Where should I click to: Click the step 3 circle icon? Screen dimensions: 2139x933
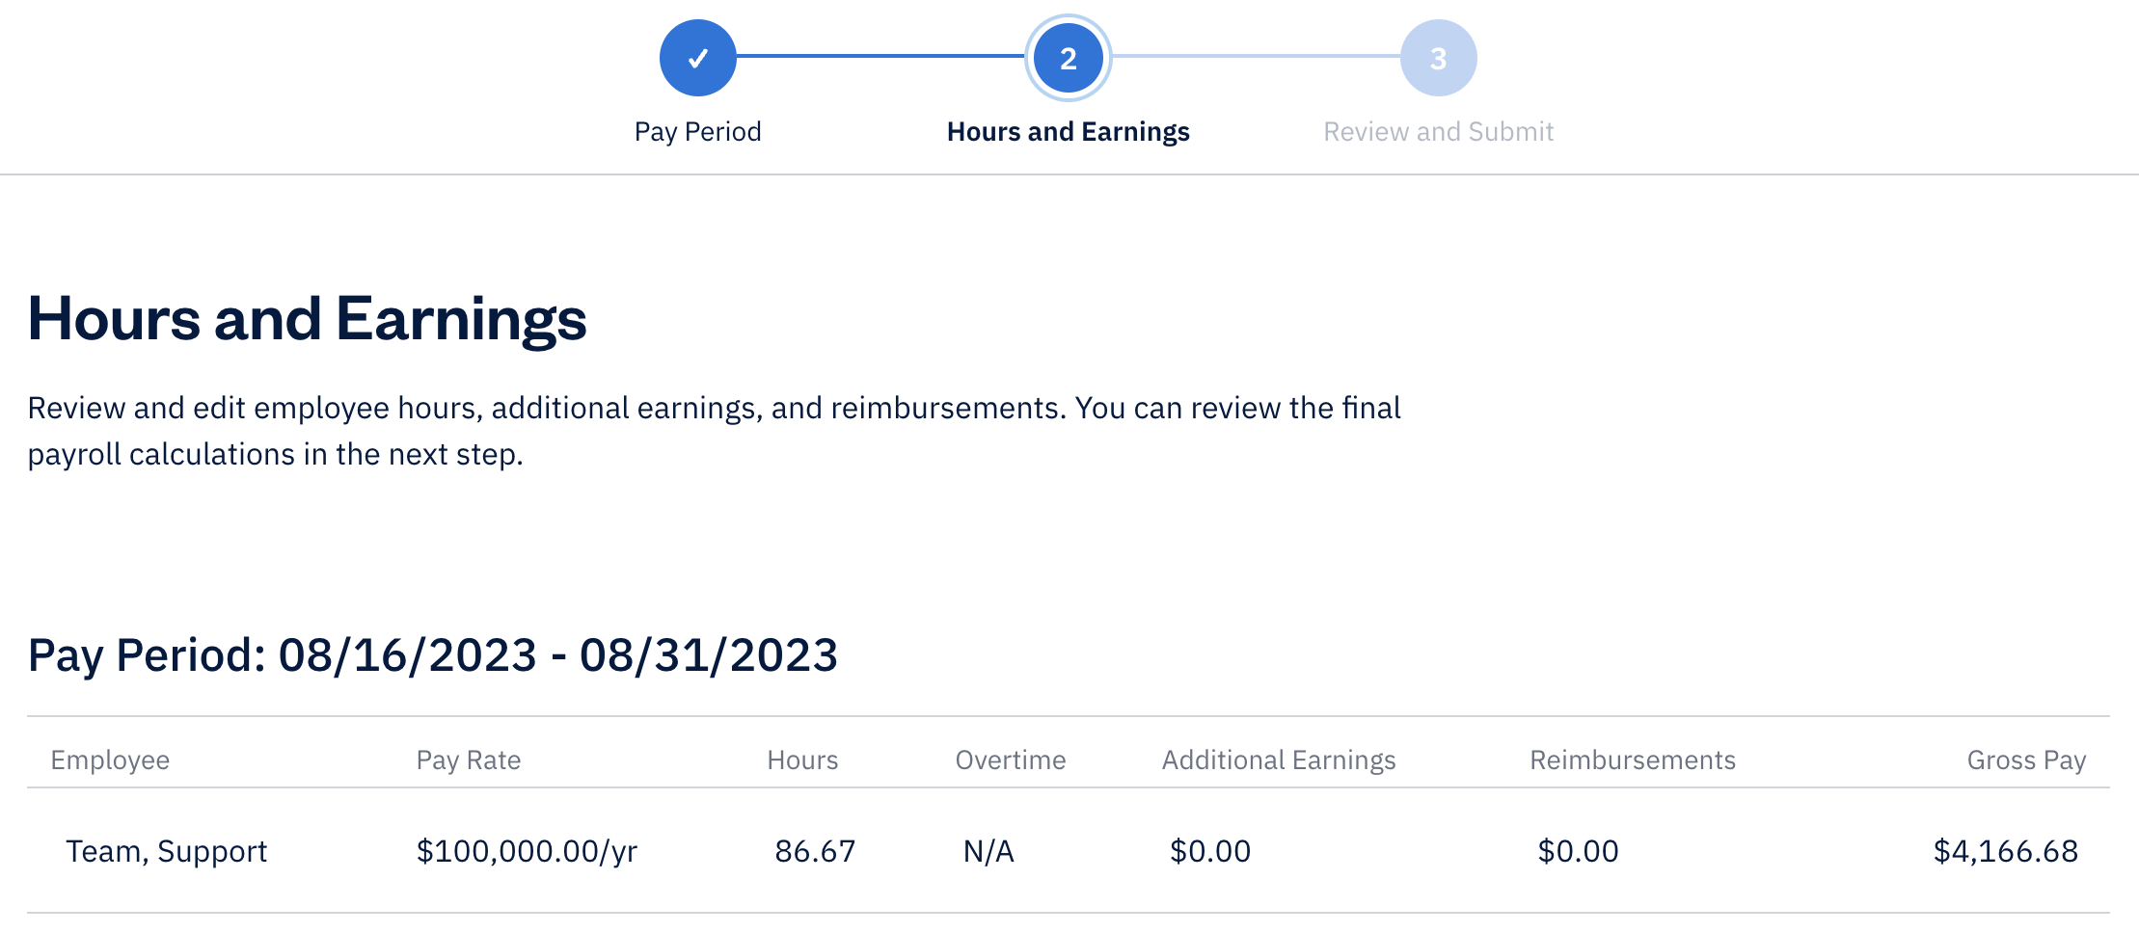[x=1438, y=58]
